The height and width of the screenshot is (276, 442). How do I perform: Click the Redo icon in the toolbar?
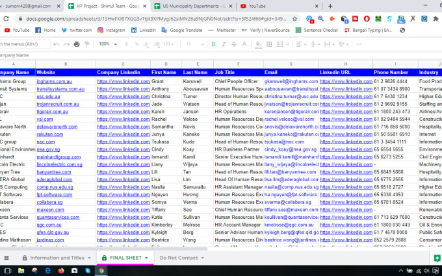(x=66, y=44)
